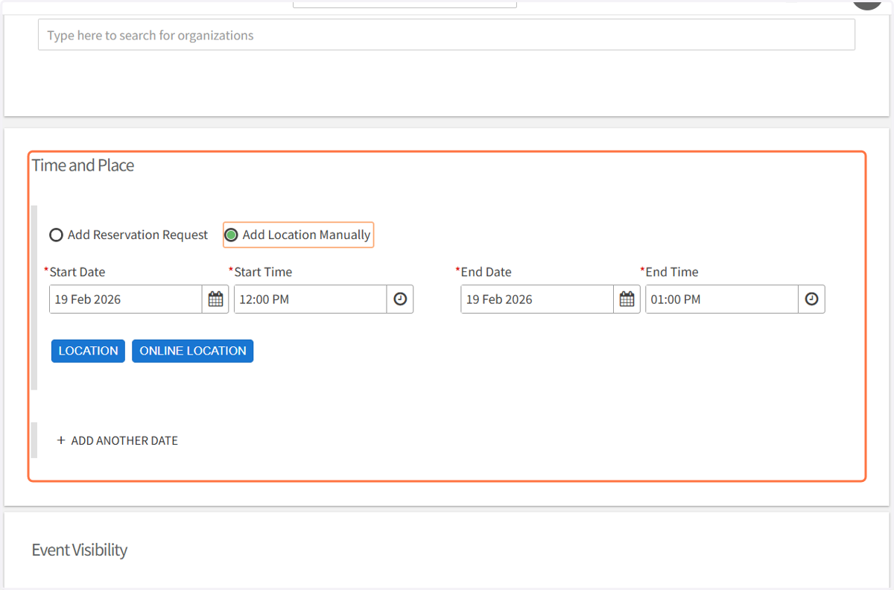Viewport: 894px width, 590px height.
Task: Open the Start Date calendar picker
Action: 215,299
